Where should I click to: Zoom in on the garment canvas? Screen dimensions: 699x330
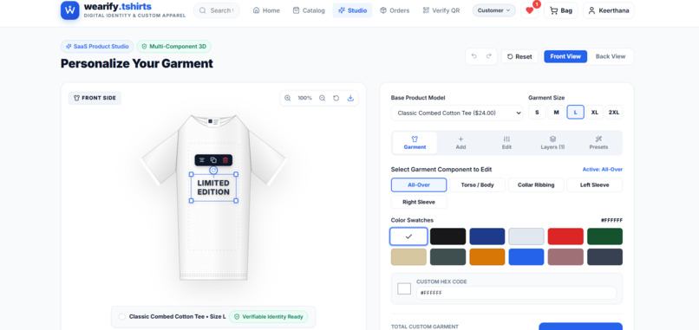[288, 98]
